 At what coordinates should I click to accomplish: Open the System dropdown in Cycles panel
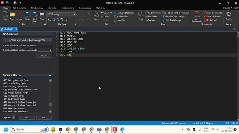[x=9, y=118]
